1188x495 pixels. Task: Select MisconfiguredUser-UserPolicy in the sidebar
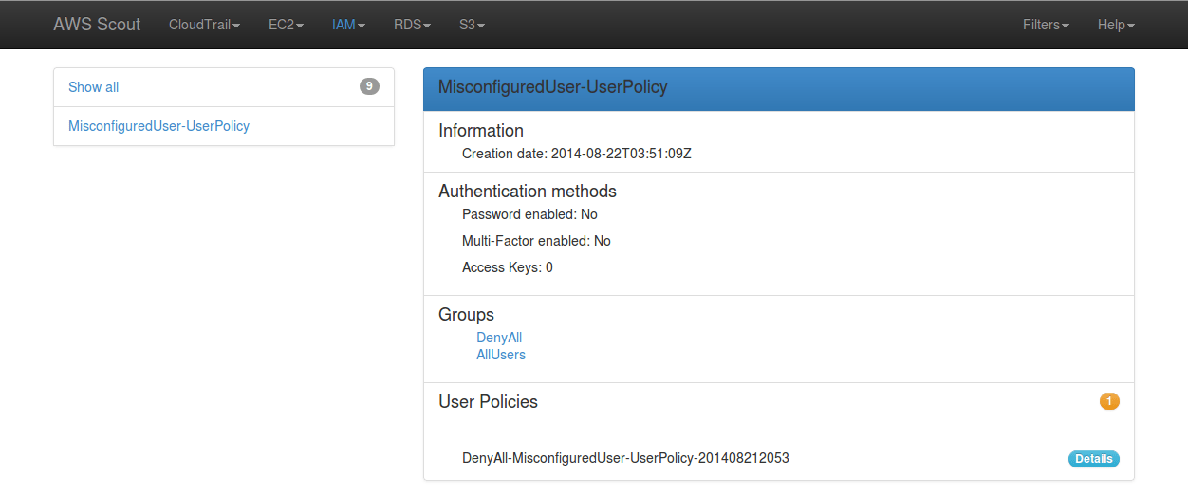(158, 126)
